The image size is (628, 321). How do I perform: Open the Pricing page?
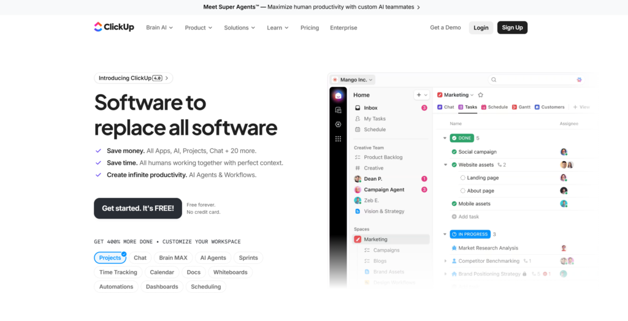click(310, 28)
